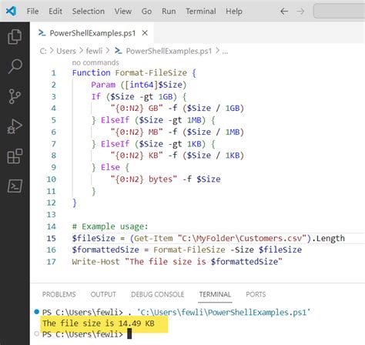Click line number 1 in the gutter
The image size is (365, 345).
click(53, 73)
